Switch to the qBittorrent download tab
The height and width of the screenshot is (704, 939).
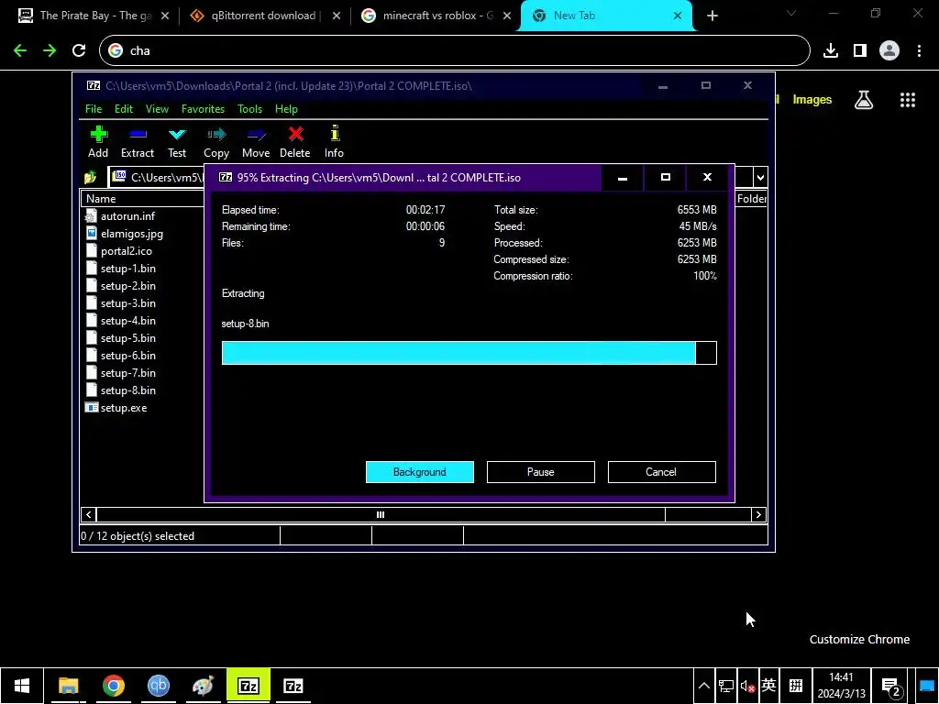click(263, 16)
